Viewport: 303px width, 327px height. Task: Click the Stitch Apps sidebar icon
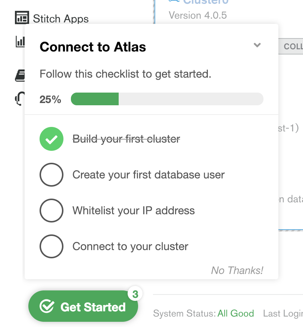pos(22,18)
